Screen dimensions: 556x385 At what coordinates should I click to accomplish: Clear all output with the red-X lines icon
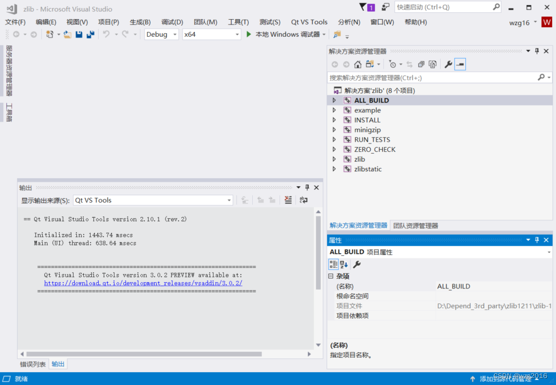[288, 200]
